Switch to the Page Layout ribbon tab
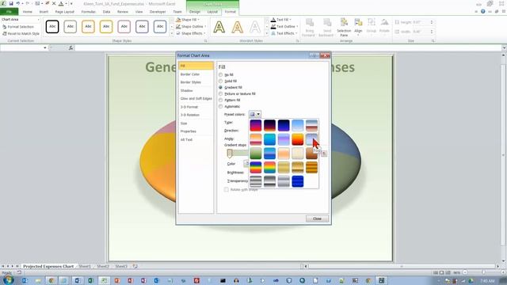This screenshot has width=507, height=285. click(65, 12)
